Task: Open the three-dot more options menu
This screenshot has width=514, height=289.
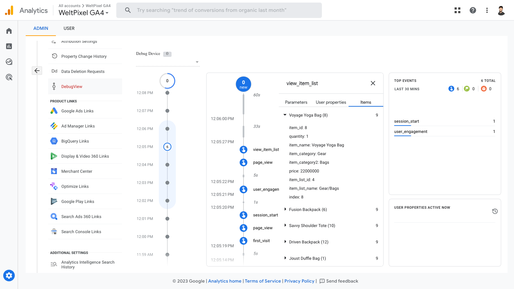Action: click(487, 10)
